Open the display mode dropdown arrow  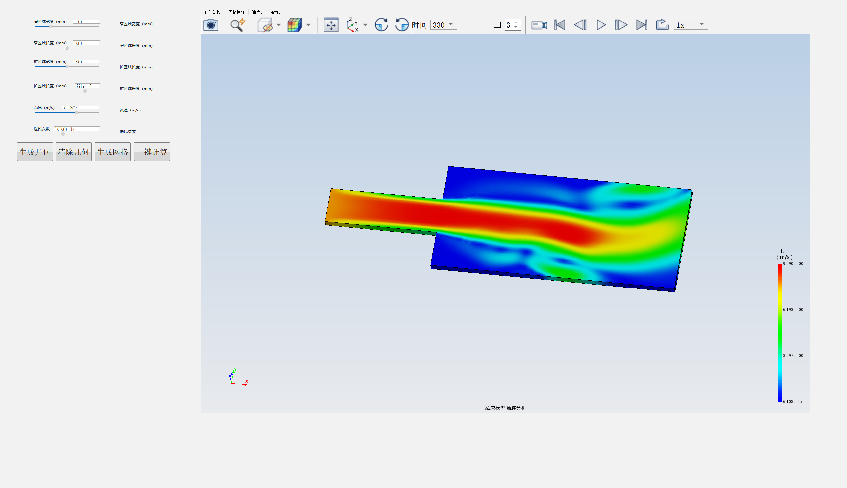point(308,25)
